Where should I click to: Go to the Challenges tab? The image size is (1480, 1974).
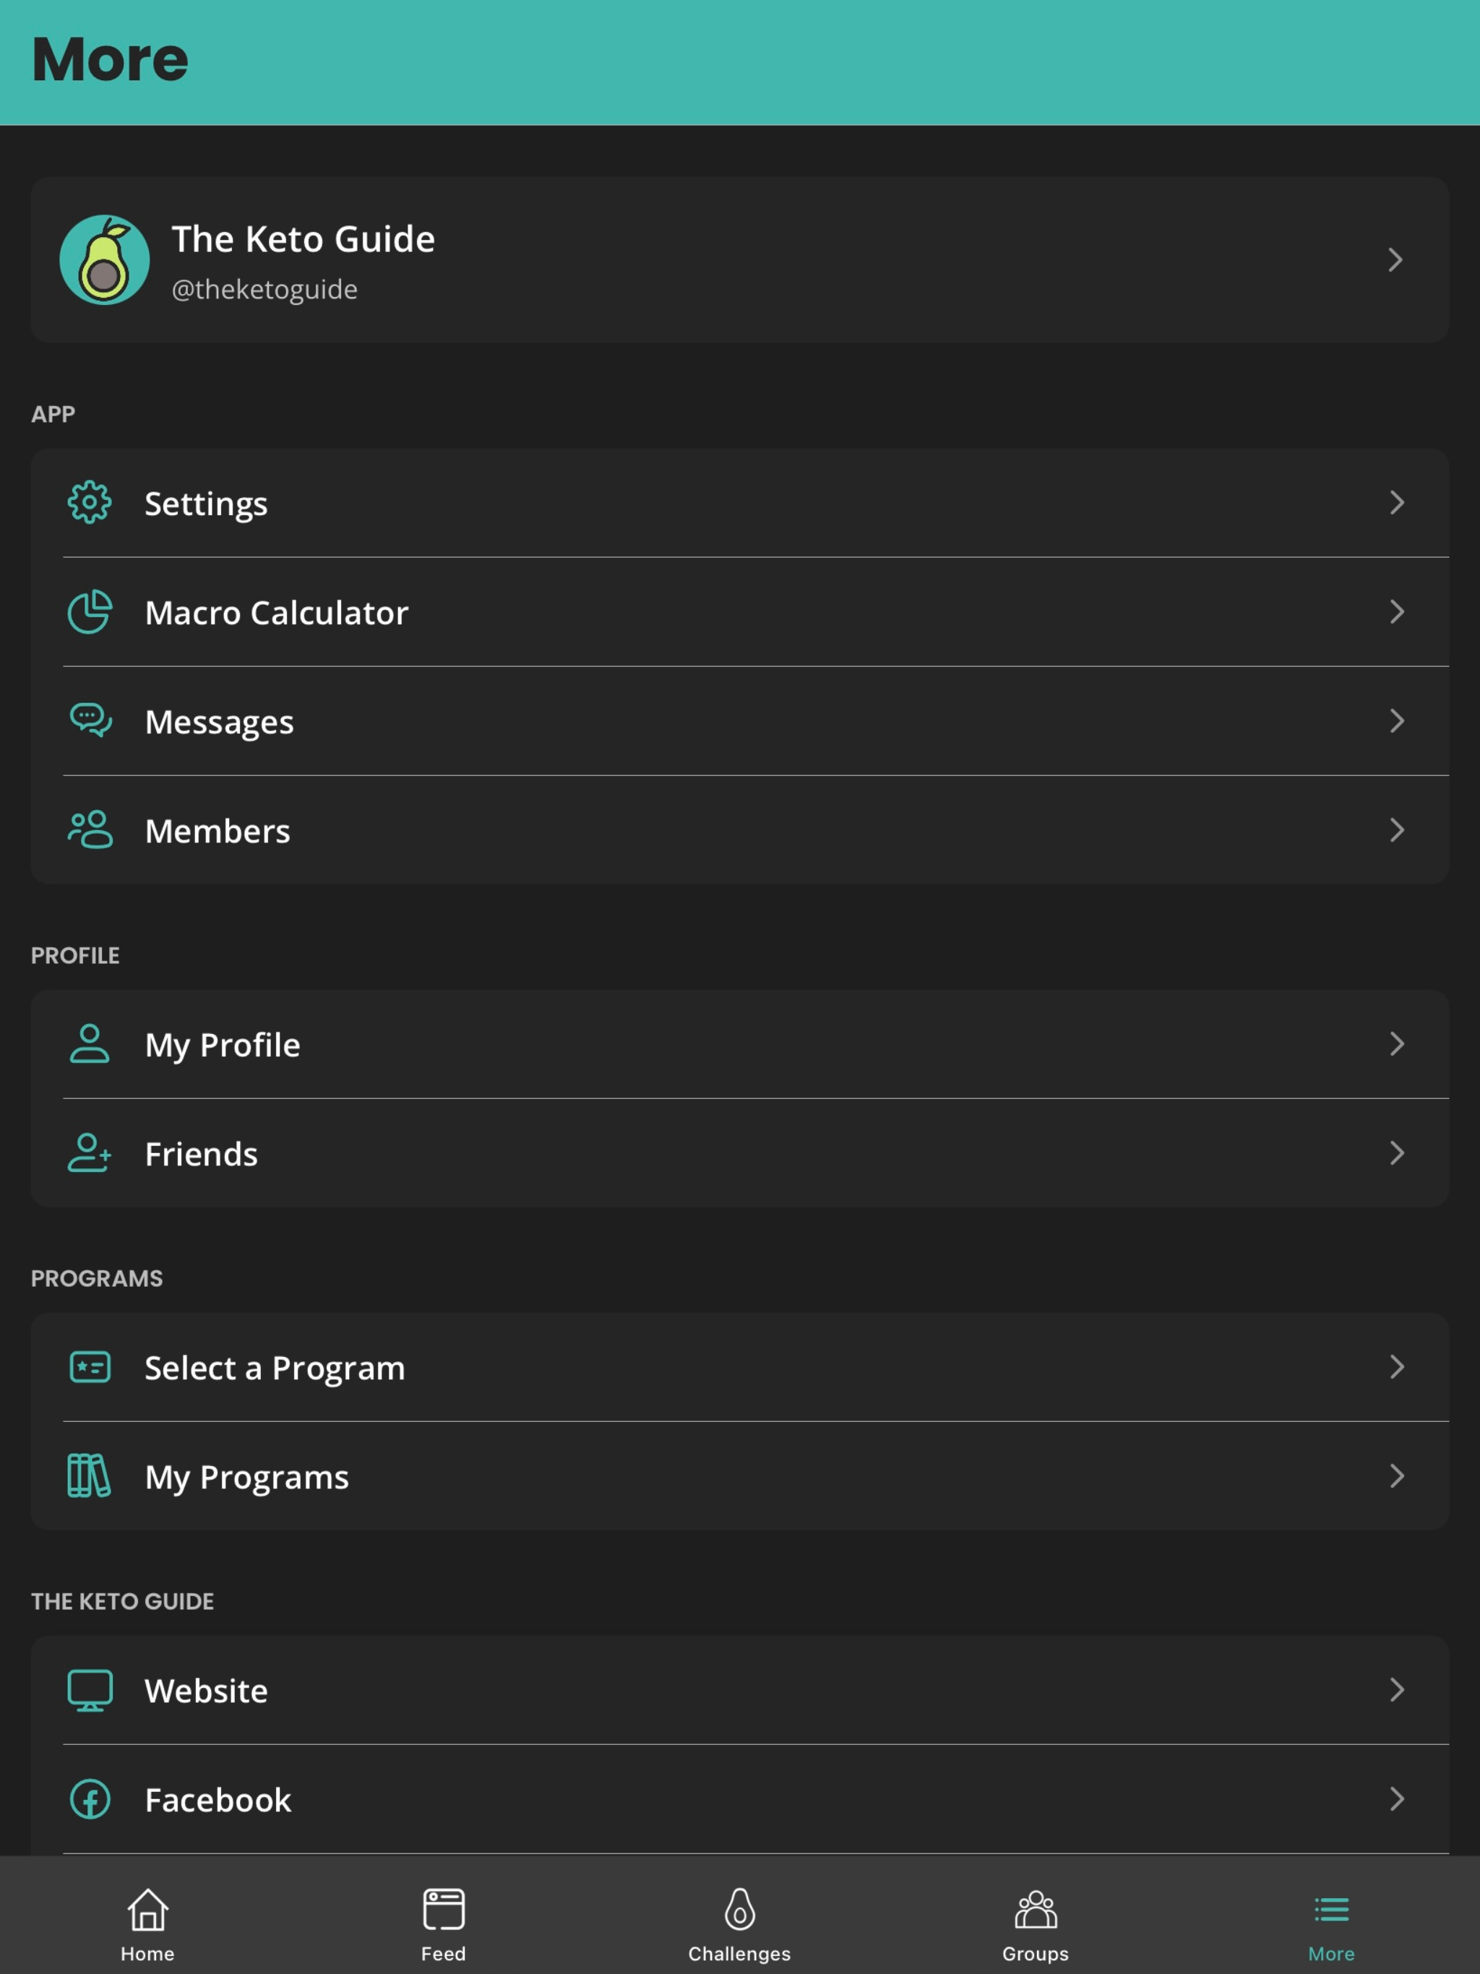(x=739, y=1923)
